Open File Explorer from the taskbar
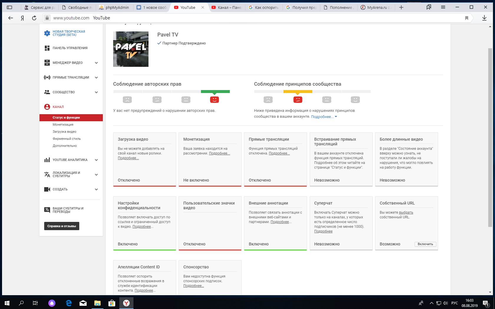The height and width of the screenshot is (309, 495). click(x=97, y=303)
